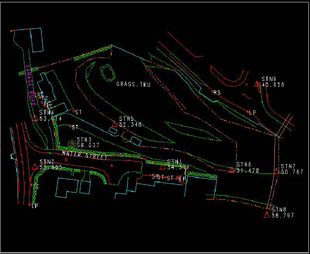Image resolution: width=310 pixels, height=254 pixels.
Task: Click the LP point near STN9
Action: point(248,112)
